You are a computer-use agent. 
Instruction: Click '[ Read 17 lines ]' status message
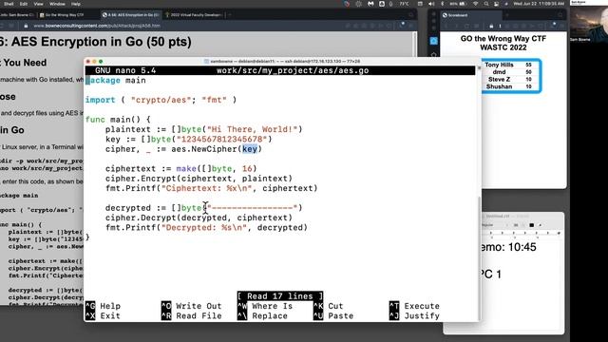(280, 296)
